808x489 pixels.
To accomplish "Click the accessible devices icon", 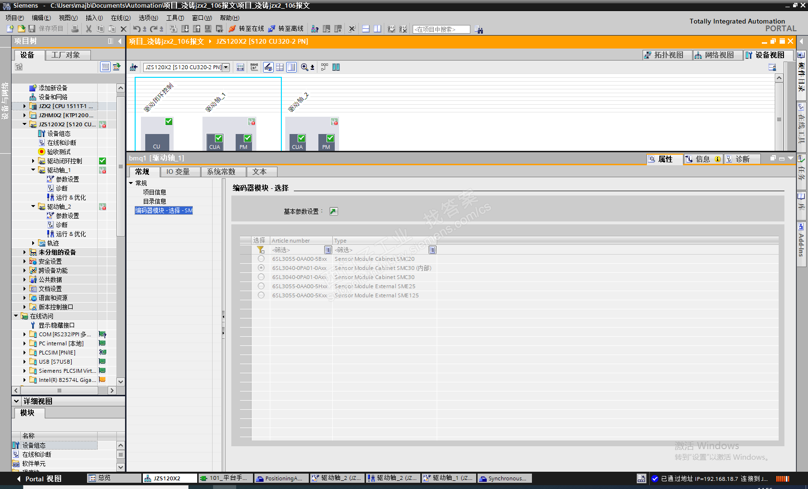I will [x=315, y=29].
